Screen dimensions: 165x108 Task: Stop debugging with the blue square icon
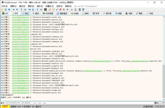pos(9,10)
